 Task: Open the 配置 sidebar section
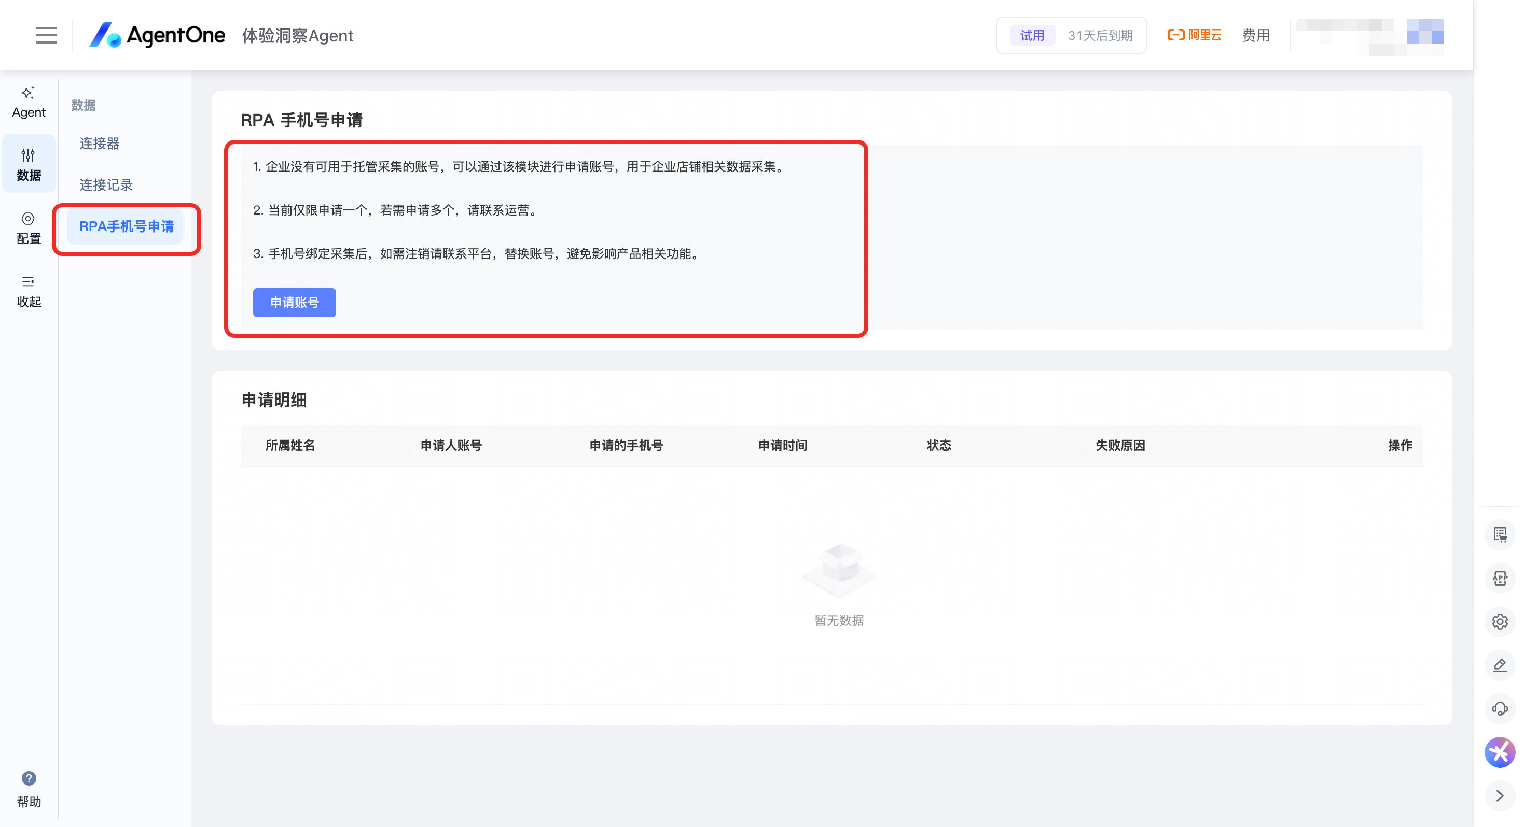29,228
